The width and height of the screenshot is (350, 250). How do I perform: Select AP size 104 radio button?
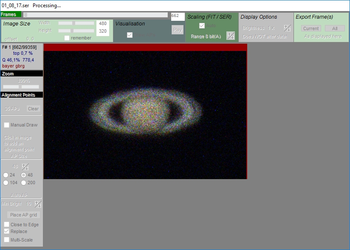click(x=6, y=183)
